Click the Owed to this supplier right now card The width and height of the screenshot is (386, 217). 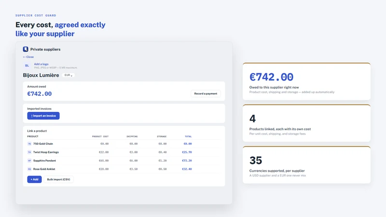click(306, 81)
